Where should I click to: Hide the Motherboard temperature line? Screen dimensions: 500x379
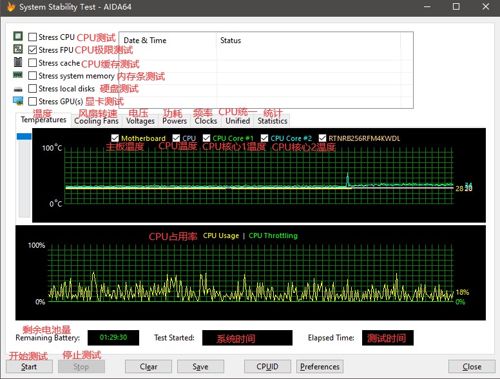(115, 138)
